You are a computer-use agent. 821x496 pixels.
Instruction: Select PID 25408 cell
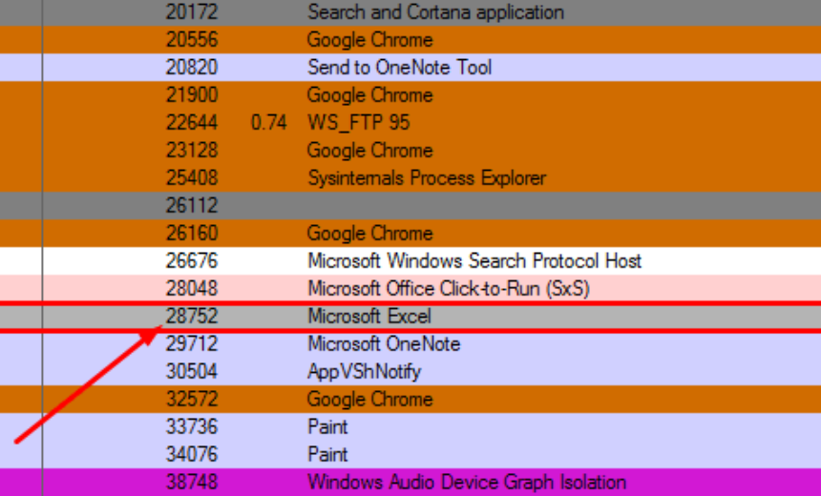point(192,178)
